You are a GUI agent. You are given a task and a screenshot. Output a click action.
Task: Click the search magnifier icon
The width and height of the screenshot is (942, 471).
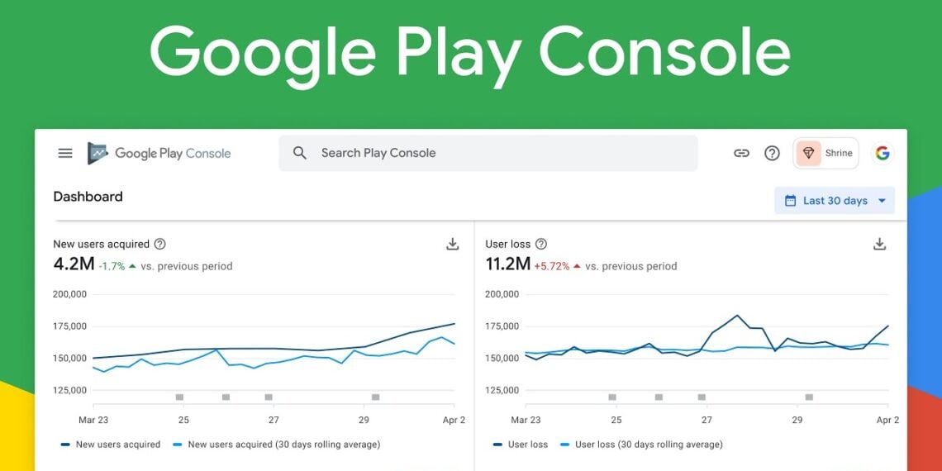(300, 153)
